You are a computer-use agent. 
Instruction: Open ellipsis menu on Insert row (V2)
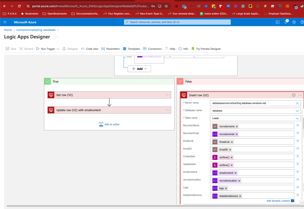[x=300, y=95]
